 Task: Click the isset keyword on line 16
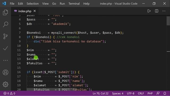pos(38,72)
